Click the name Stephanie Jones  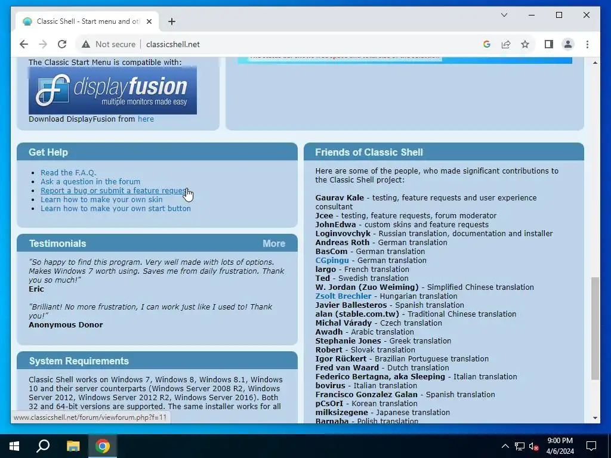click(348, 341)
